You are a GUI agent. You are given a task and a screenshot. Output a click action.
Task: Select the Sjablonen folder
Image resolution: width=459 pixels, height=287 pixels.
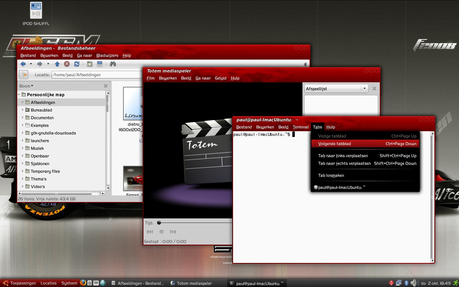[40, 164]
